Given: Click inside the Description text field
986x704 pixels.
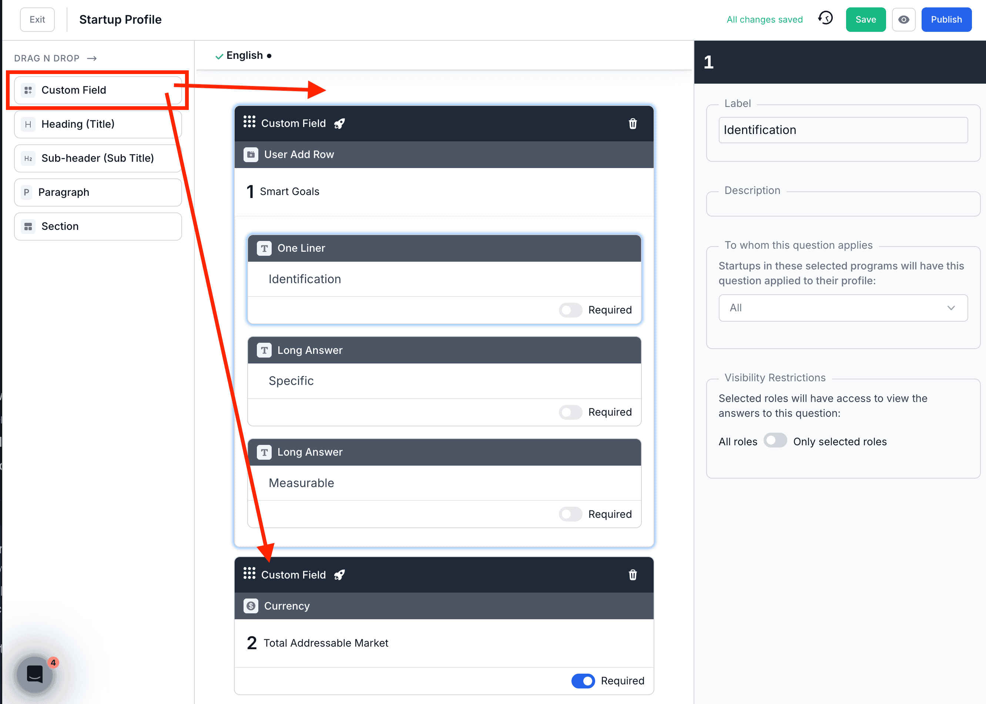Looking at the screenshot, I should click(x=842, y=204).
